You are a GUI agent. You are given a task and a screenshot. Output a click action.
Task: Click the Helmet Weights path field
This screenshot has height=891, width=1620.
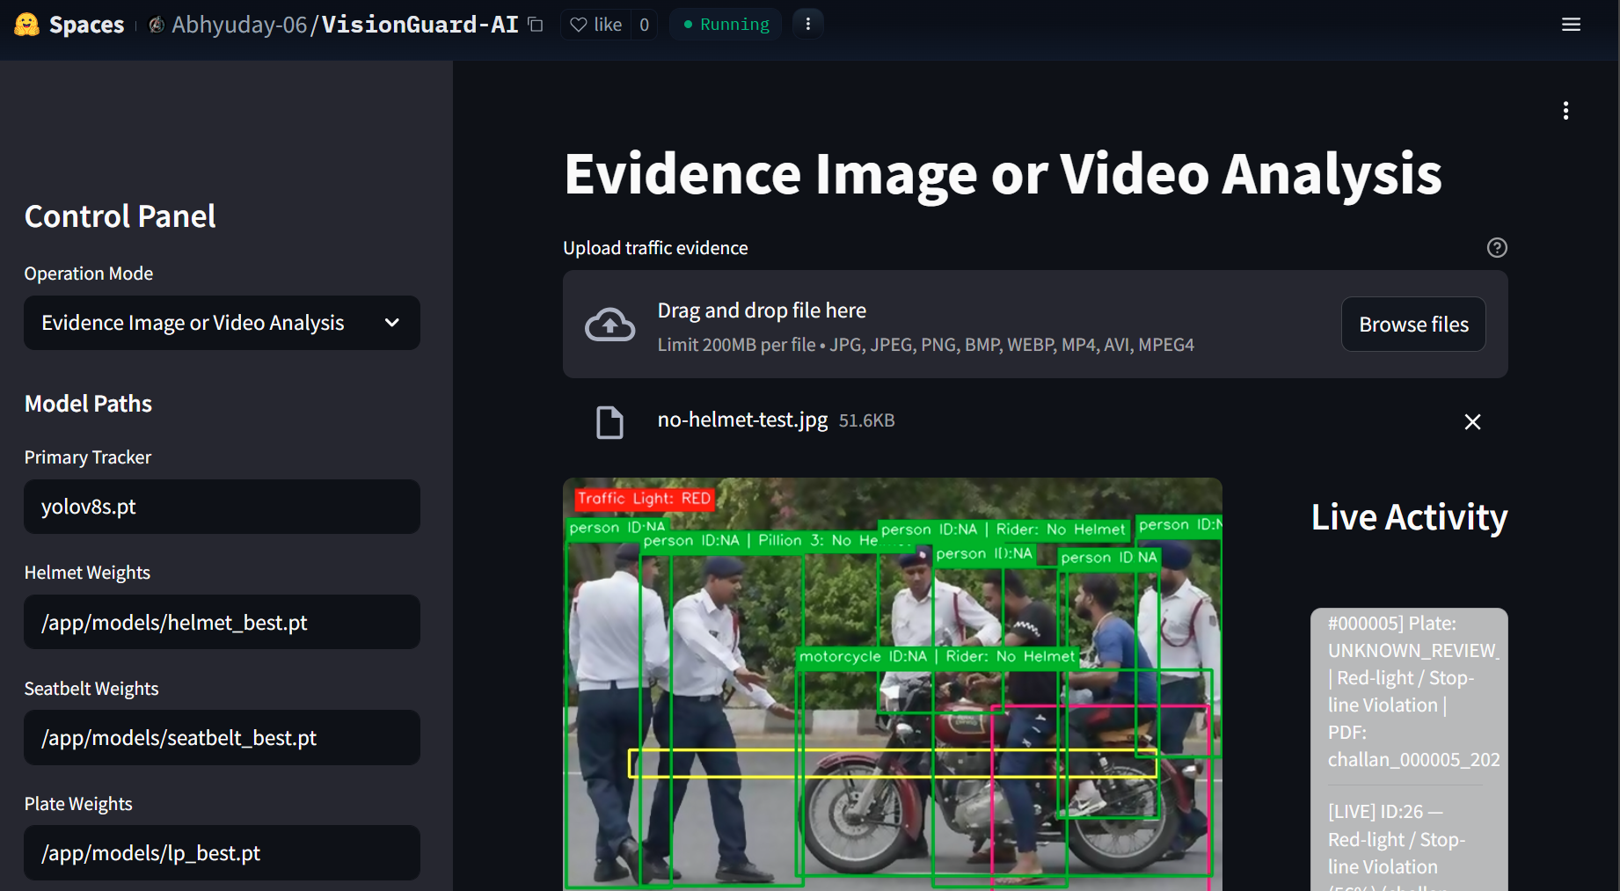pyautogui.click(x=222, y=622)
